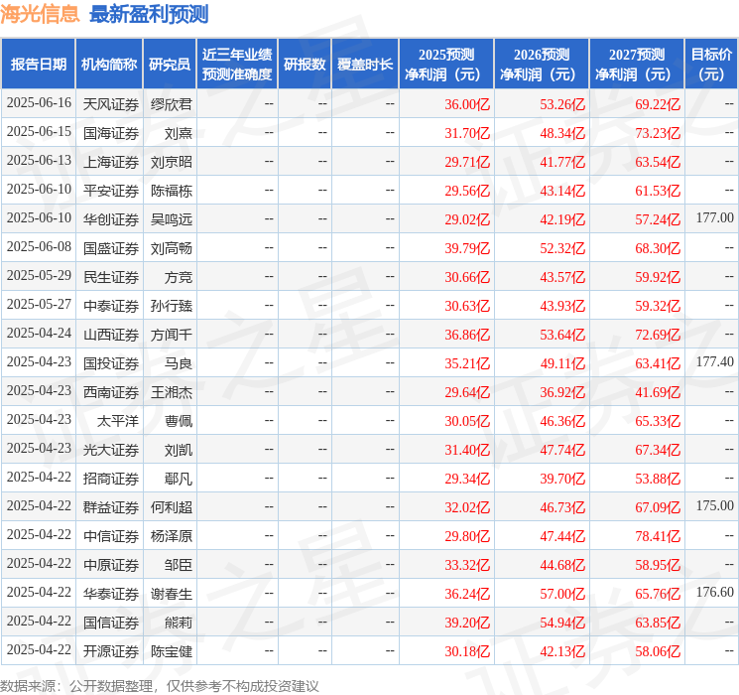Screen dimensions: 739x695
Task: Select the 2027预测净利润 column header
Action: [637, 65]
